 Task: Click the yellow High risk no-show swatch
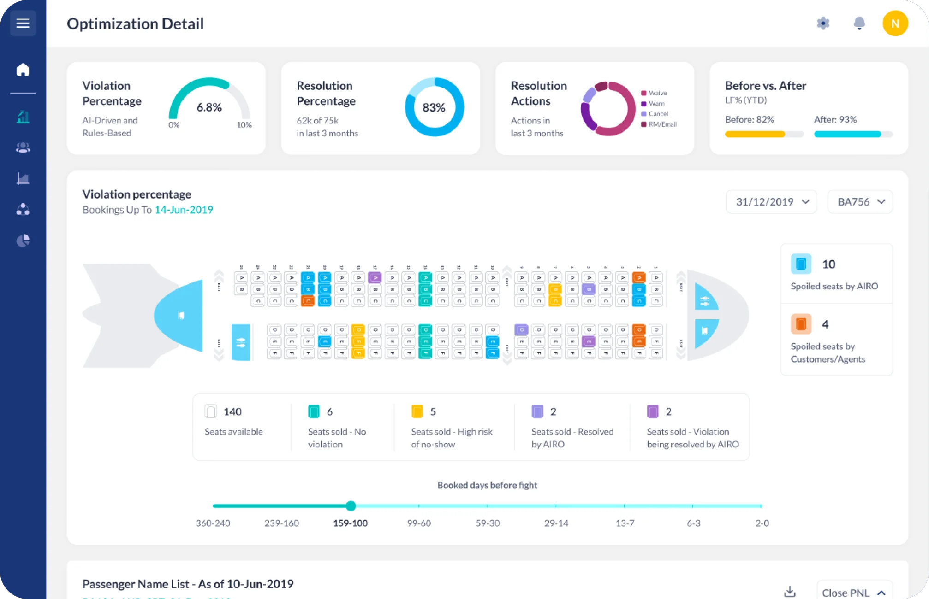[417, 411]
